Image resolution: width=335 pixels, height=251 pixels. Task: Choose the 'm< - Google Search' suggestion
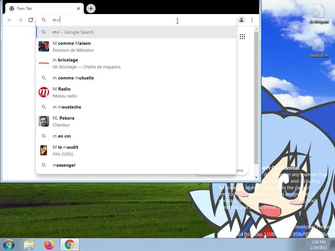[136, 32]
